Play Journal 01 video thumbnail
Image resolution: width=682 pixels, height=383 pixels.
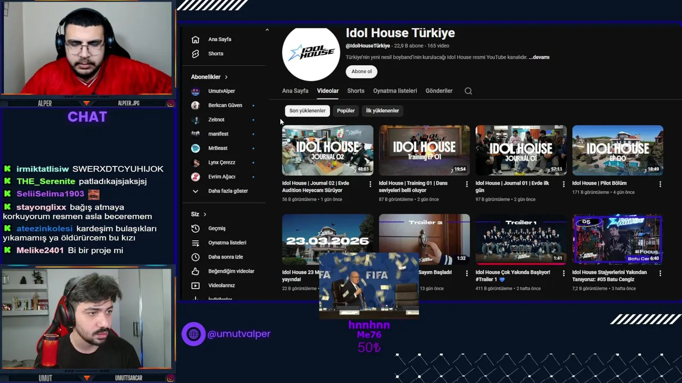[521, 150]
